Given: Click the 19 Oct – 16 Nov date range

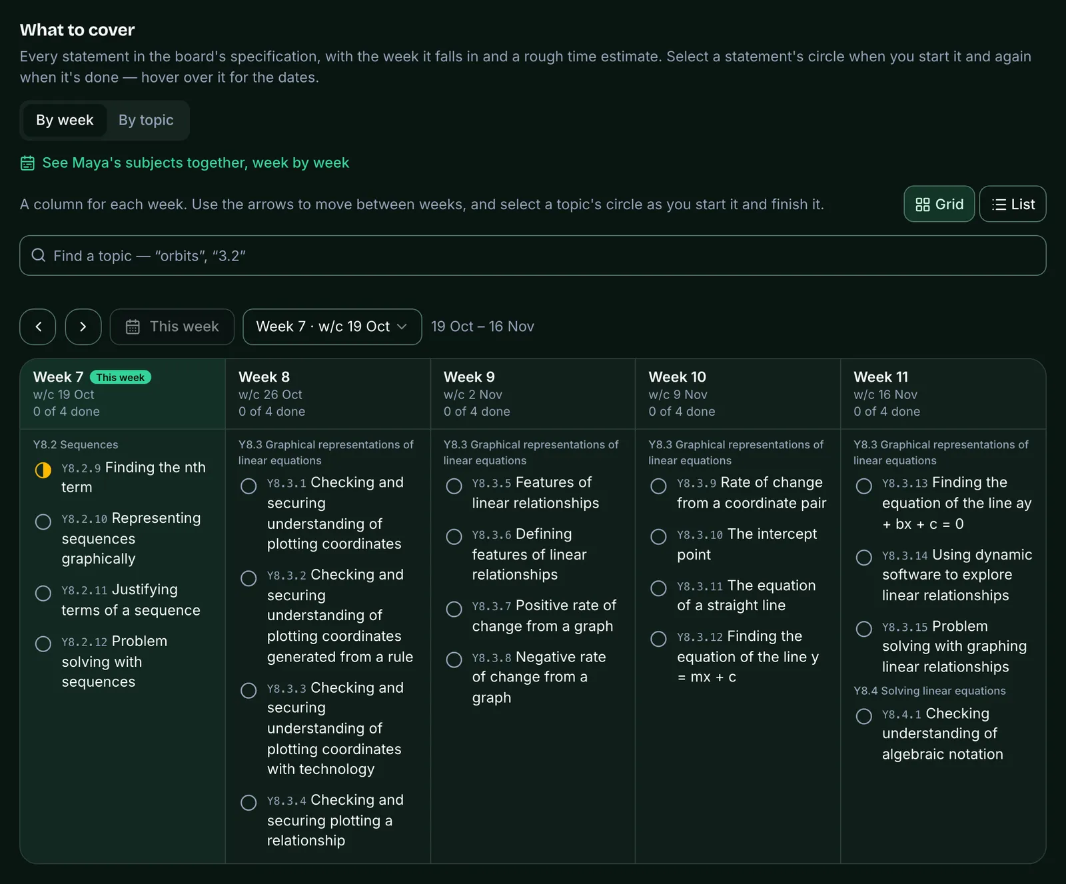Looking at the screenshot, I should (x=482, y=326).
